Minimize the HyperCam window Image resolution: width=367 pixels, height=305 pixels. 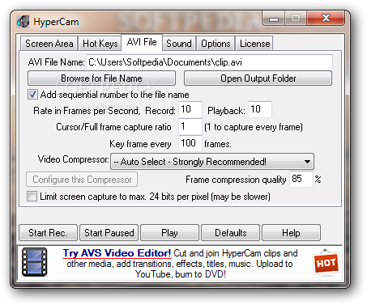click(x=274, y=19)
